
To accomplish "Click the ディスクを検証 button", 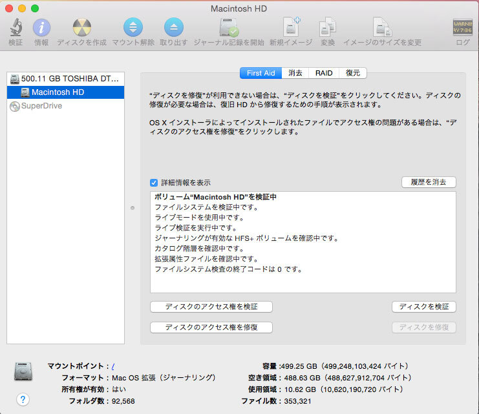I will tap(424, 307).
